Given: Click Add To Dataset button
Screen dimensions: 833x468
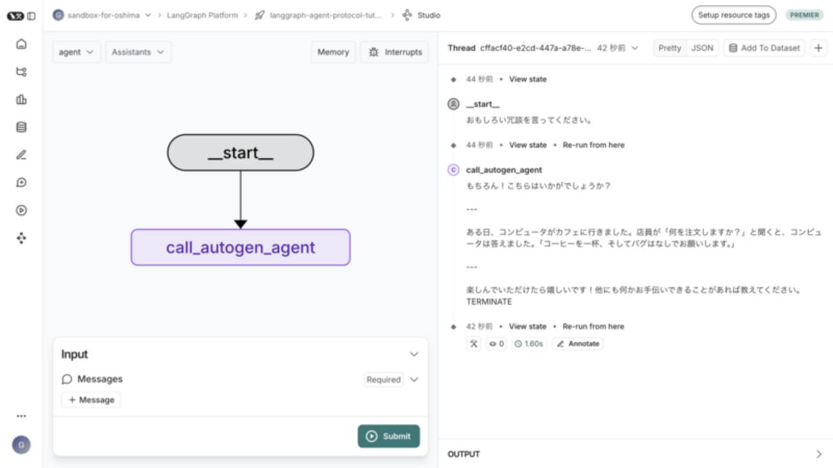Looking at the screenshot, I should pyautogui.click(x=764, y=48).
